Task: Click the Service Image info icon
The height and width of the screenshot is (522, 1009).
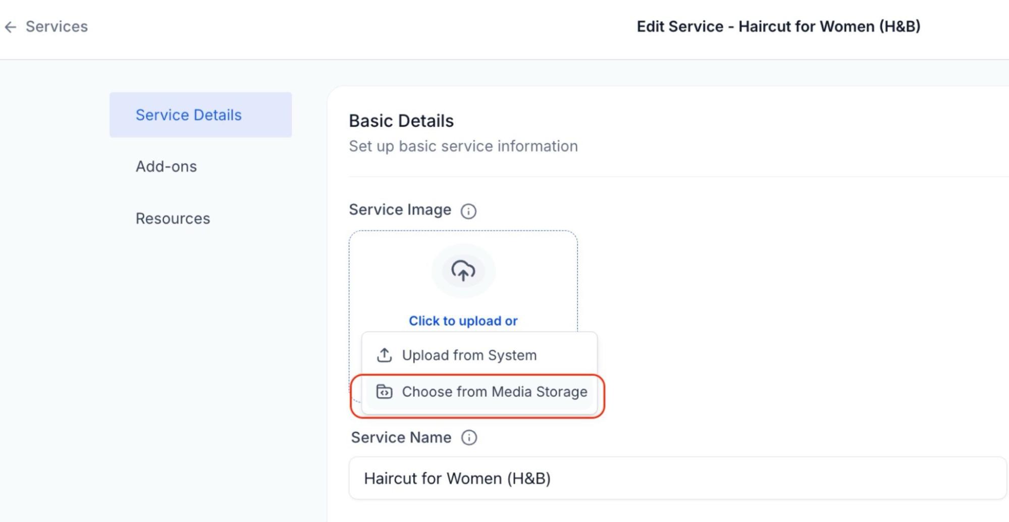Action: tap(468, 211)
